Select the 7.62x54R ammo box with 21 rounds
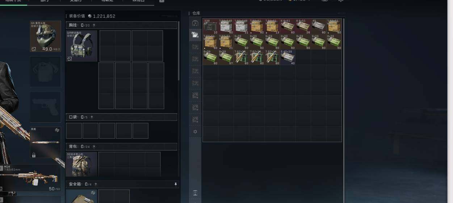Screen dimensions: 453x203 (x=241, y=26)
